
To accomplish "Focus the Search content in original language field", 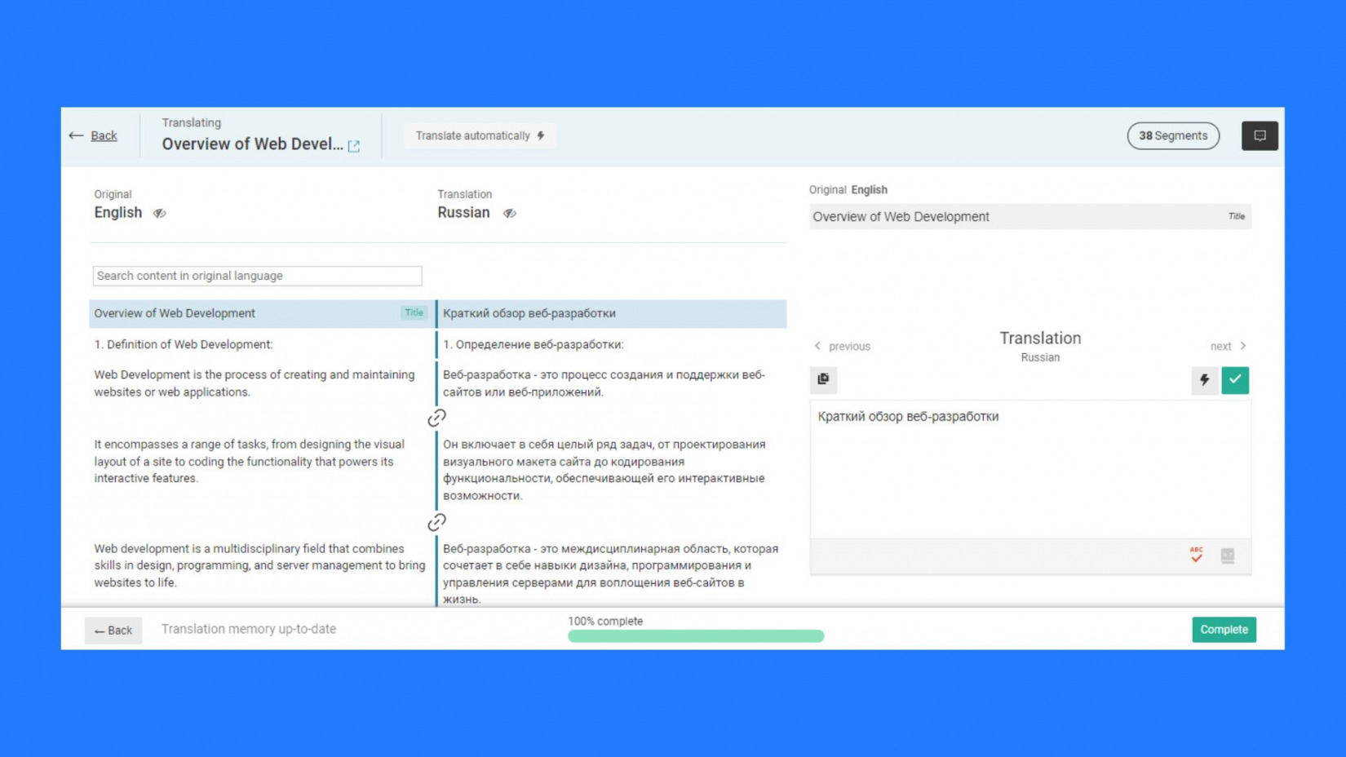I will pos(257,276).
